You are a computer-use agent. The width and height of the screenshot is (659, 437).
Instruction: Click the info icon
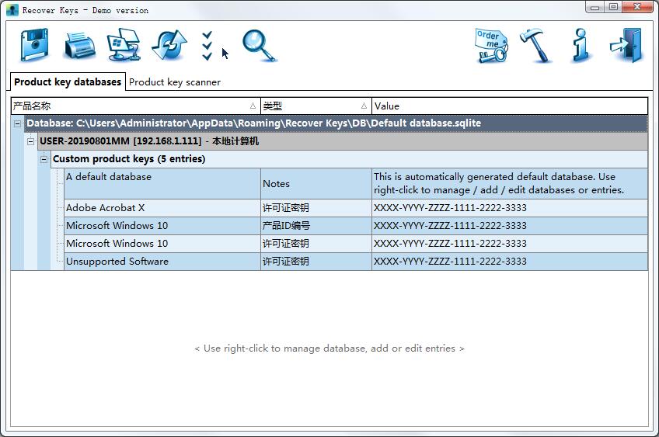tap(579, 46)
